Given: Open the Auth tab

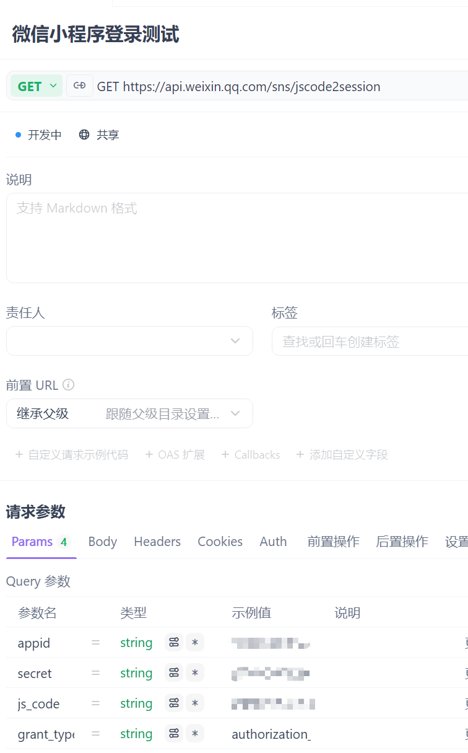Looking at the screenshot, I should point(273,542).
